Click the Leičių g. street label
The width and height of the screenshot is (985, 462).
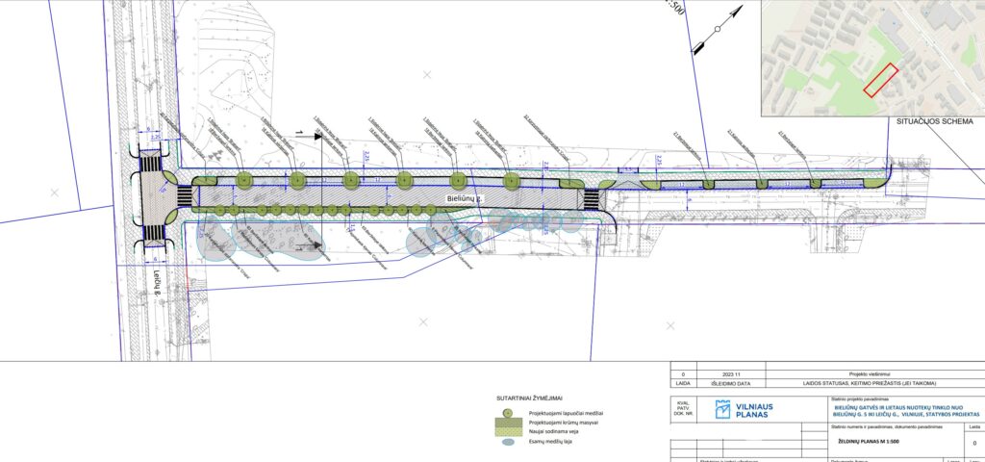pyautogui.click(x=155, y=282)
